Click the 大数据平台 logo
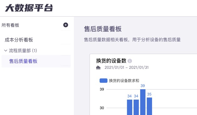This screenshot has height=115, width=197. click(29, 8)
